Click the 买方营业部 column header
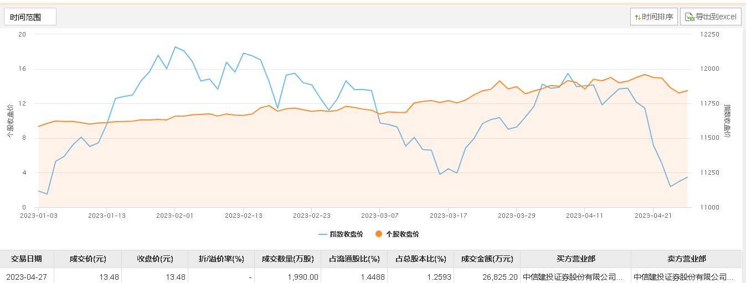 575,259
